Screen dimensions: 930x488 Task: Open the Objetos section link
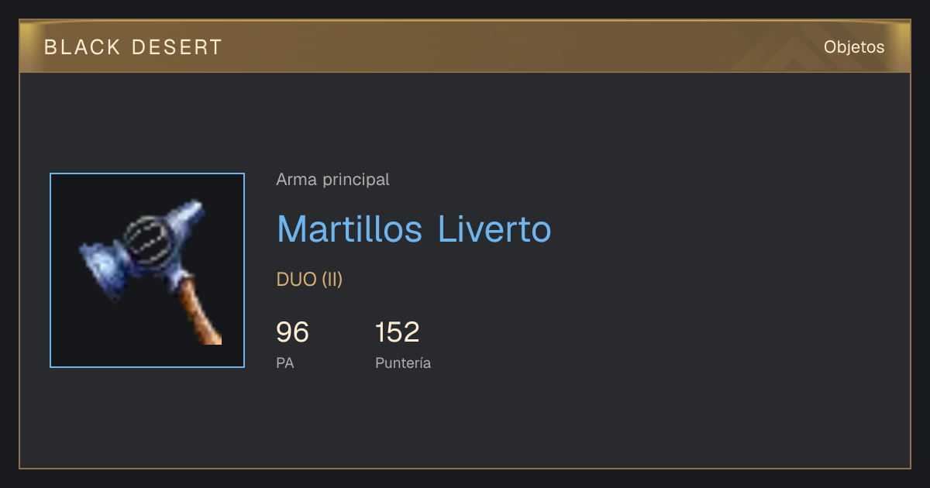pos(854,47)
